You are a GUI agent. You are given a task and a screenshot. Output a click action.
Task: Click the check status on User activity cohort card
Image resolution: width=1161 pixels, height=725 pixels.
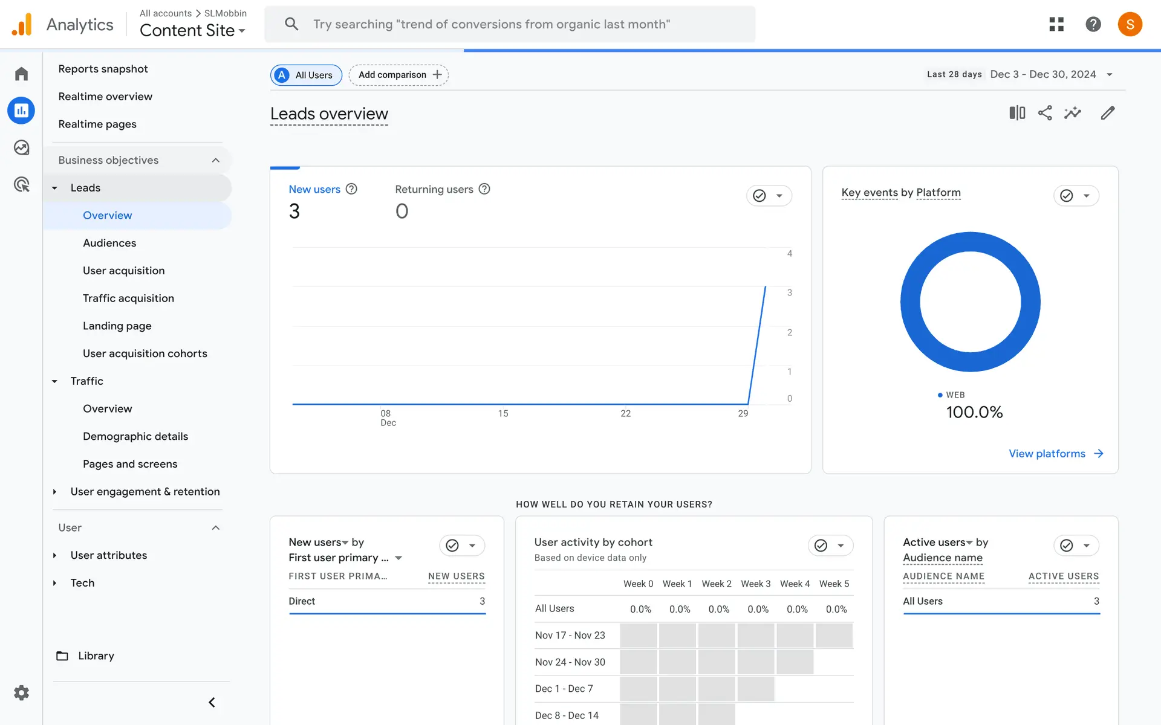coord(821,546)
